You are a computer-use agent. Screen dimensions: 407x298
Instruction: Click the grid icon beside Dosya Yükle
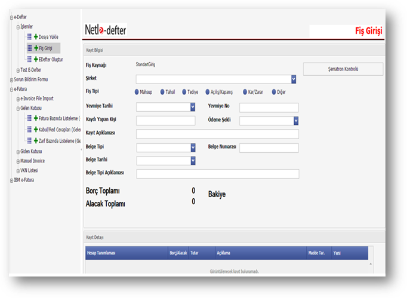pyautogui.click(x=29, y=36)
